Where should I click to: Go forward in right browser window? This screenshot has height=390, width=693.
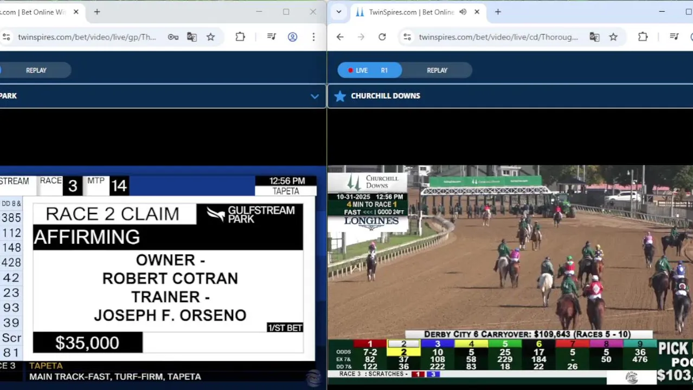click(x=361, y=37)
